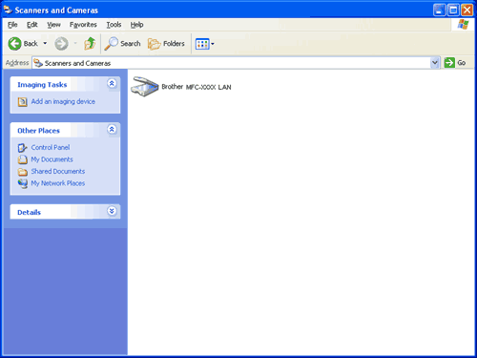Screen dimensions: 477x358
Task: Click the Windows flag logo
Action: click(463, 25)
